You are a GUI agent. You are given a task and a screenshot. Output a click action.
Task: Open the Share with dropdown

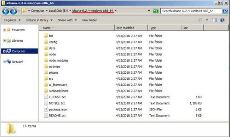point(68,20)
